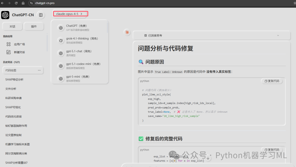Screen dimensions: 296x167
Task: Start a 新建对话 new conversation
Action: (19, 52)
